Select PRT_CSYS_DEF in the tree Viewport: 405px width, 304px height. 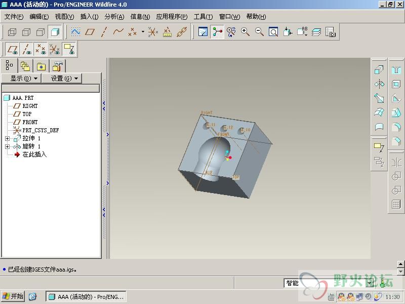pos(40,130)
